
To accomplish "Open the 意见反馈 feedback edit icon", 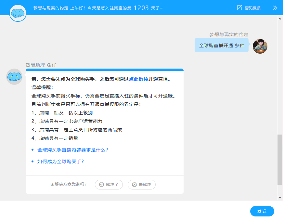I will coord(239,8).
